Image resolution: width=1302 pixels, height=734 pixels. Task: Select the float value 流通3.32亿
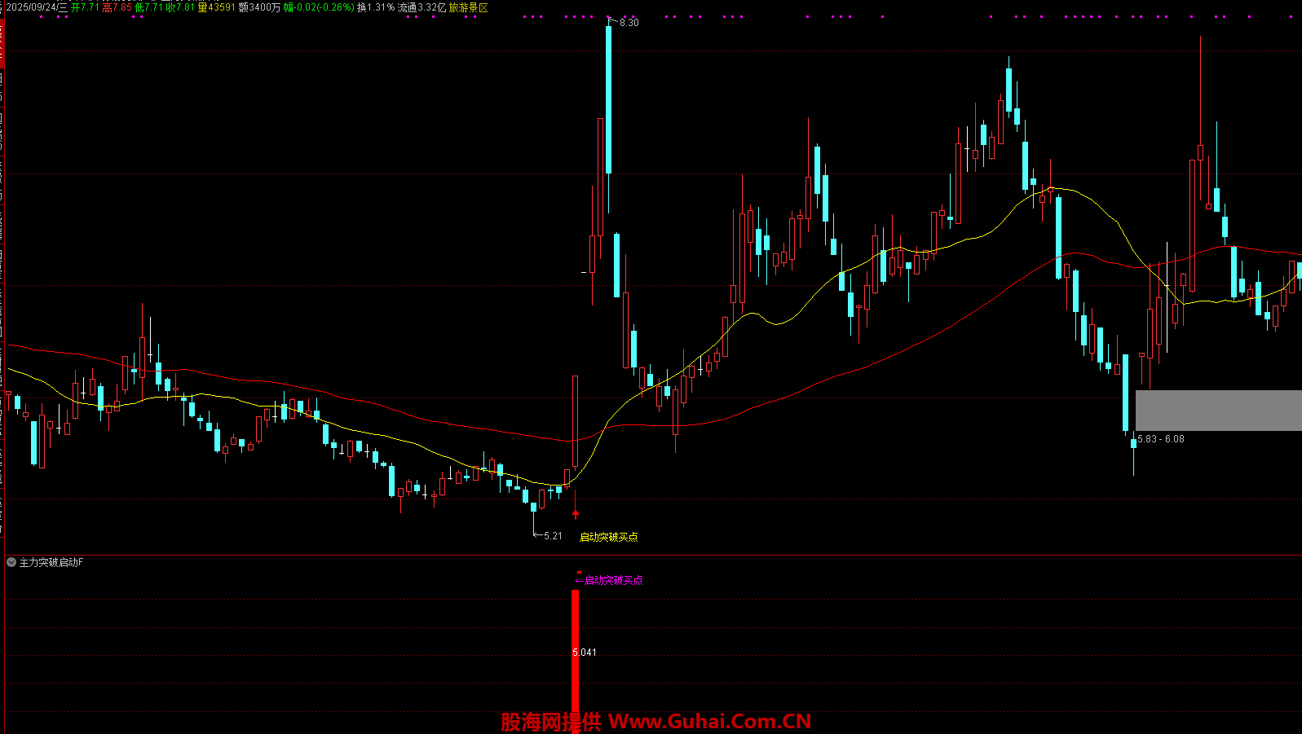(x=421, y=7)
